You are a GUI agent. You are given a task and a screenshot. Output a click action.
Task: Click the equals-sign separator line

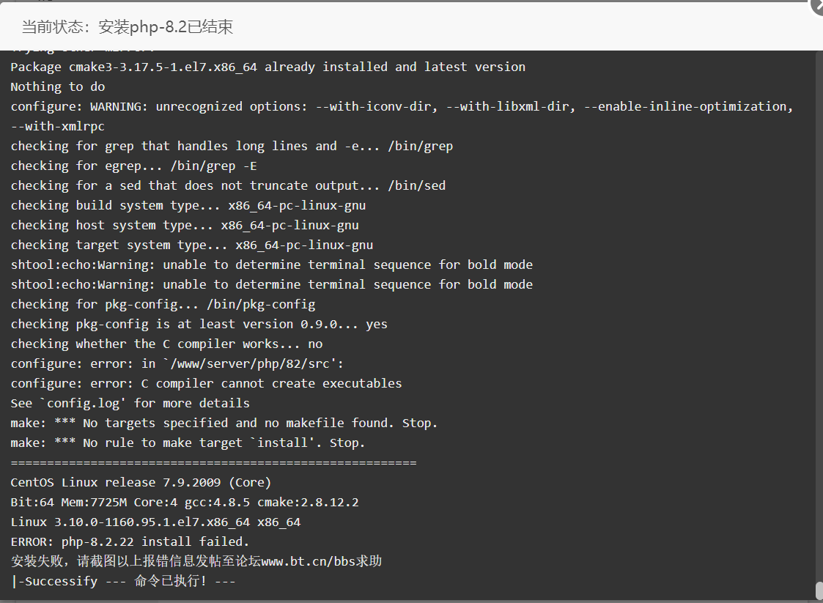click(x=213, y=463)
